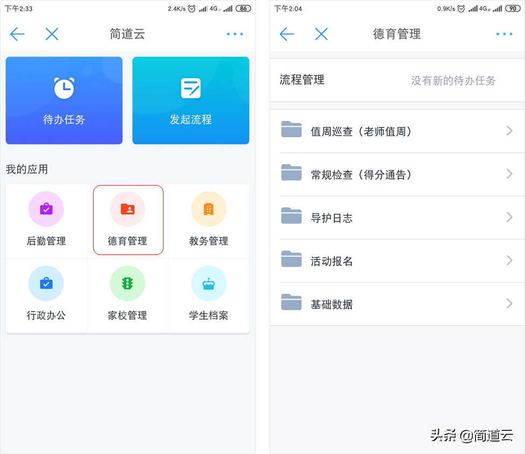Tap the 下午2:04 clock in status bar
525x454 pixels.
(x=288, y=9)
